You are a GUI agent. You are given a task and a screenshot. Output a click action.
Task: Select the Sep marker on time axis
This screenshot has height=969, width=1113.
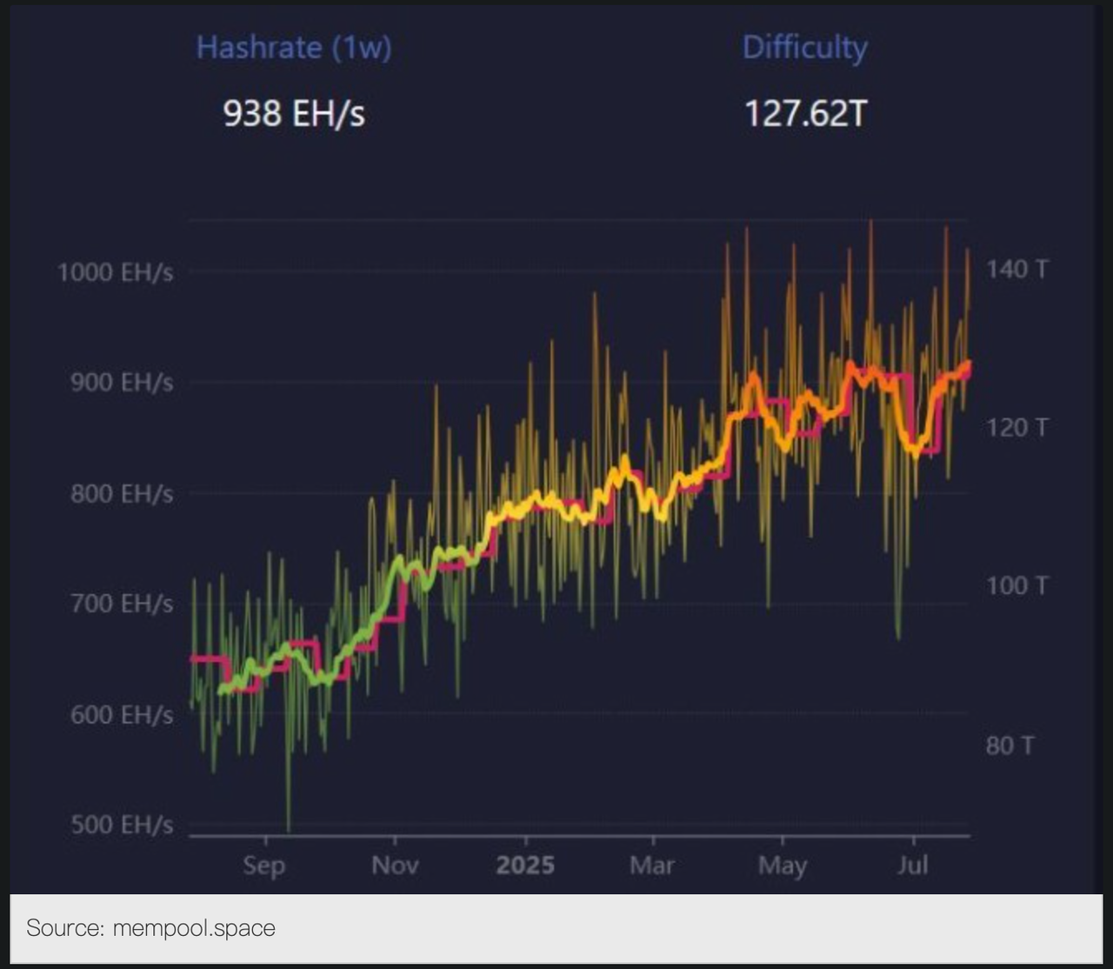[263, 865]
